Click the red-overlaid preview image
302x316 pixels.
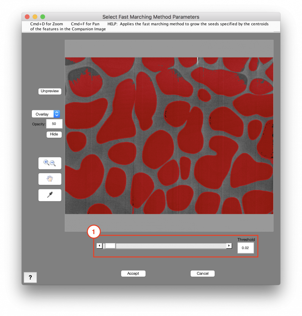click(x=169, y=136)
